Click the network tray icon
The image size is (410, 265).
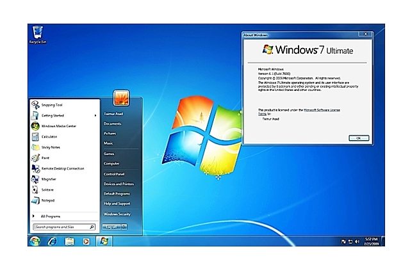coord(350,242)
